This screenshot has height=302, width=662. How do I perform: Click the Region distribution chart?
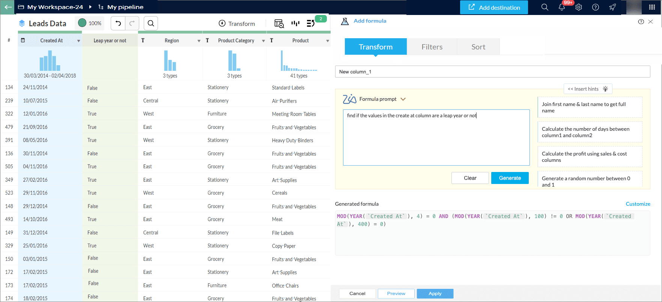click(170, 61)
